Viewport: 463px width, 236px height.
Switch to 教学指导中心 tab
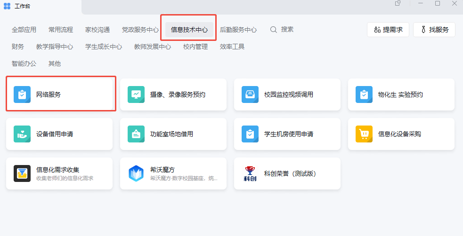55,47
